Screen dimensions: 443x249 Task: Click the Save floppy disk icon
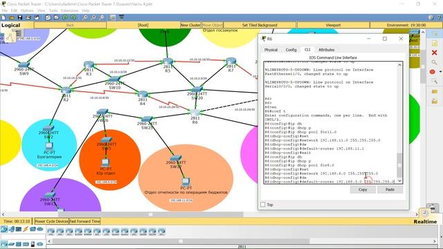click(20, 17)
